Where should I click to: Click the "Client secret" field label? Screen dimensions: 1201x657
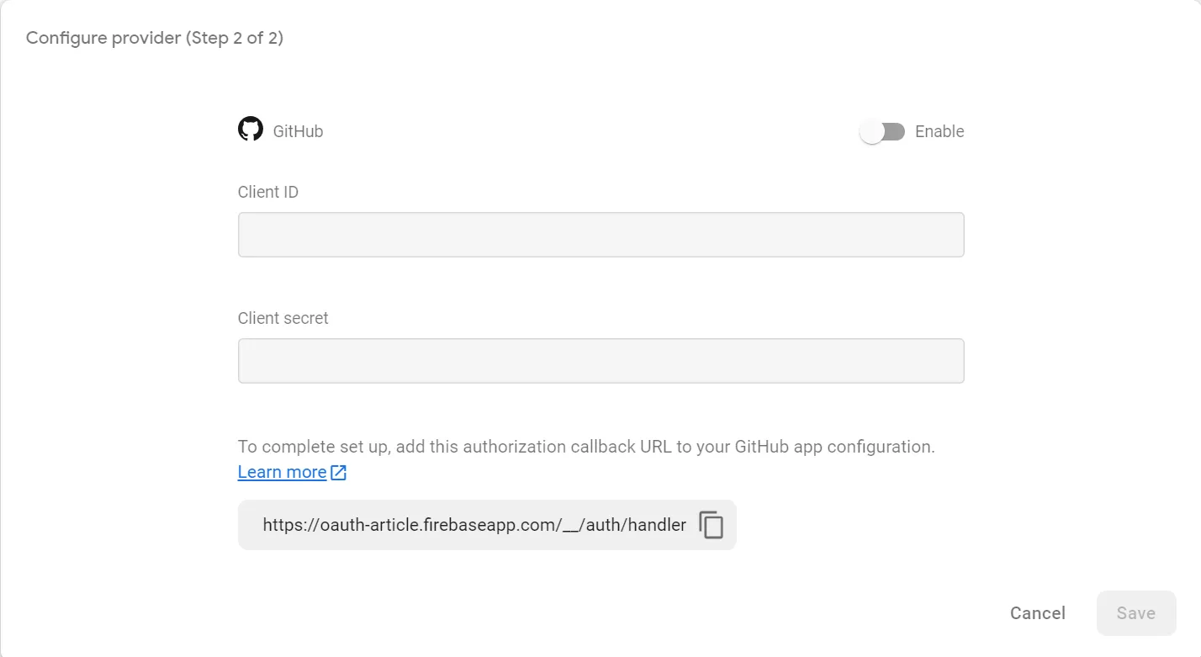click(x=283, y=318)
